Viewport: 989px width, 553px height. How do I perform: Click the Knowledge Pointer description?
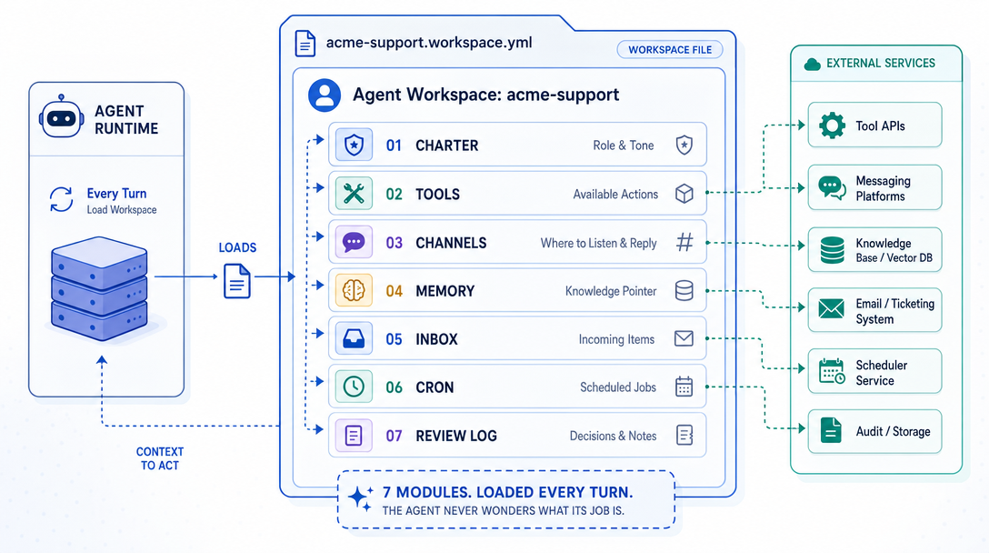coord(611,291)
